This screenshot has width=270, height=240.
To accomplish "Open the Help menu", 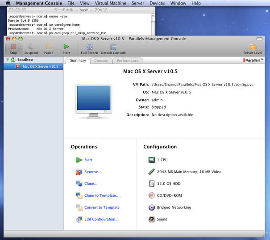I will 196,3.
